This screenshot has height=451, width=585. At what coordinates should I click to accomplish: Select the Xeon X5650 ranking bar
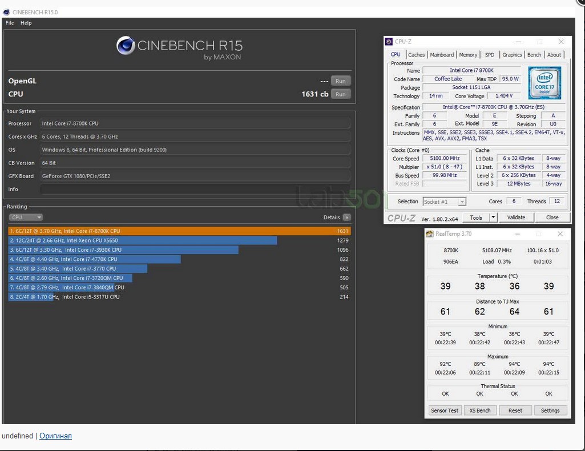(143, 240)
